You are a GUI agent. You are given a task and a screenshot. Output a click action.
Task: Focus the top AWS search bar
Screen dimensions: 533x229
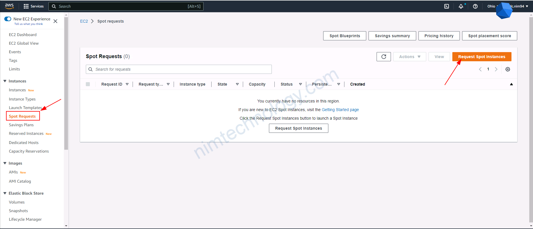point(126,6)
